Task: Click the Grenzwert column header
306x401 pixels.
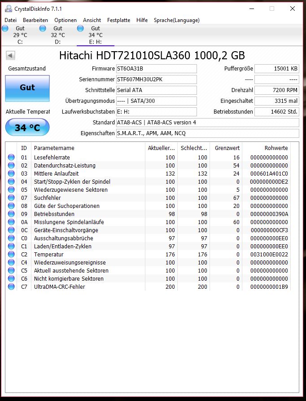Action: [226, 148]
